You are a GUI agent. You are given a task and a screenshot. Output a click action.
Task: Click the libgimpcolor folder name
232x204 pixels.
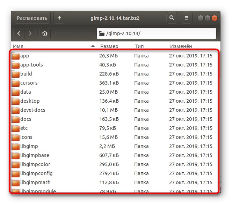(35, 164)
